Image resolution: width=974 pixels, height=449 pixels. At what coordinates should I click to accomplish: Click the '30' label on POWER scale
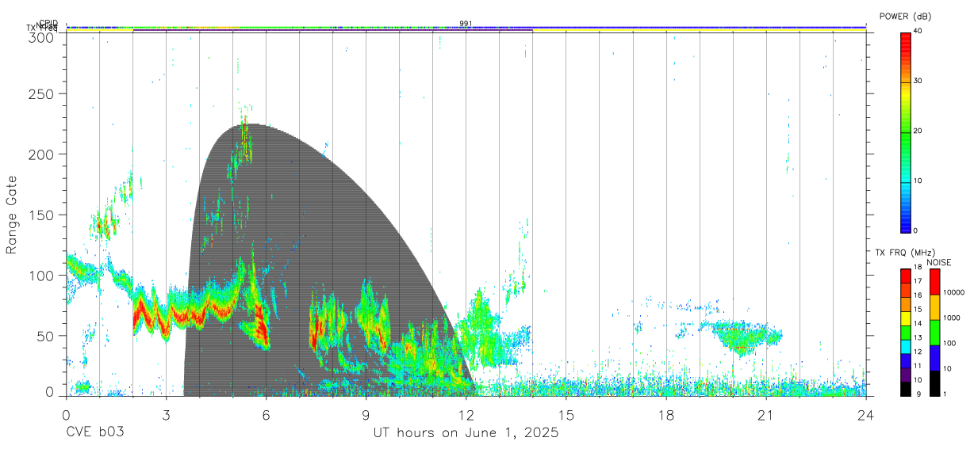918,81
